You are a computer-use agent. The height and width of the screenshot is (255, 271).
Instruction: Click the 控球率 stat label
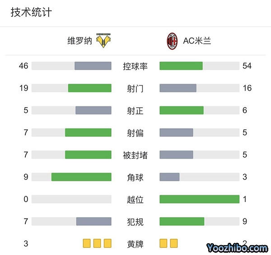pos(135,66)
